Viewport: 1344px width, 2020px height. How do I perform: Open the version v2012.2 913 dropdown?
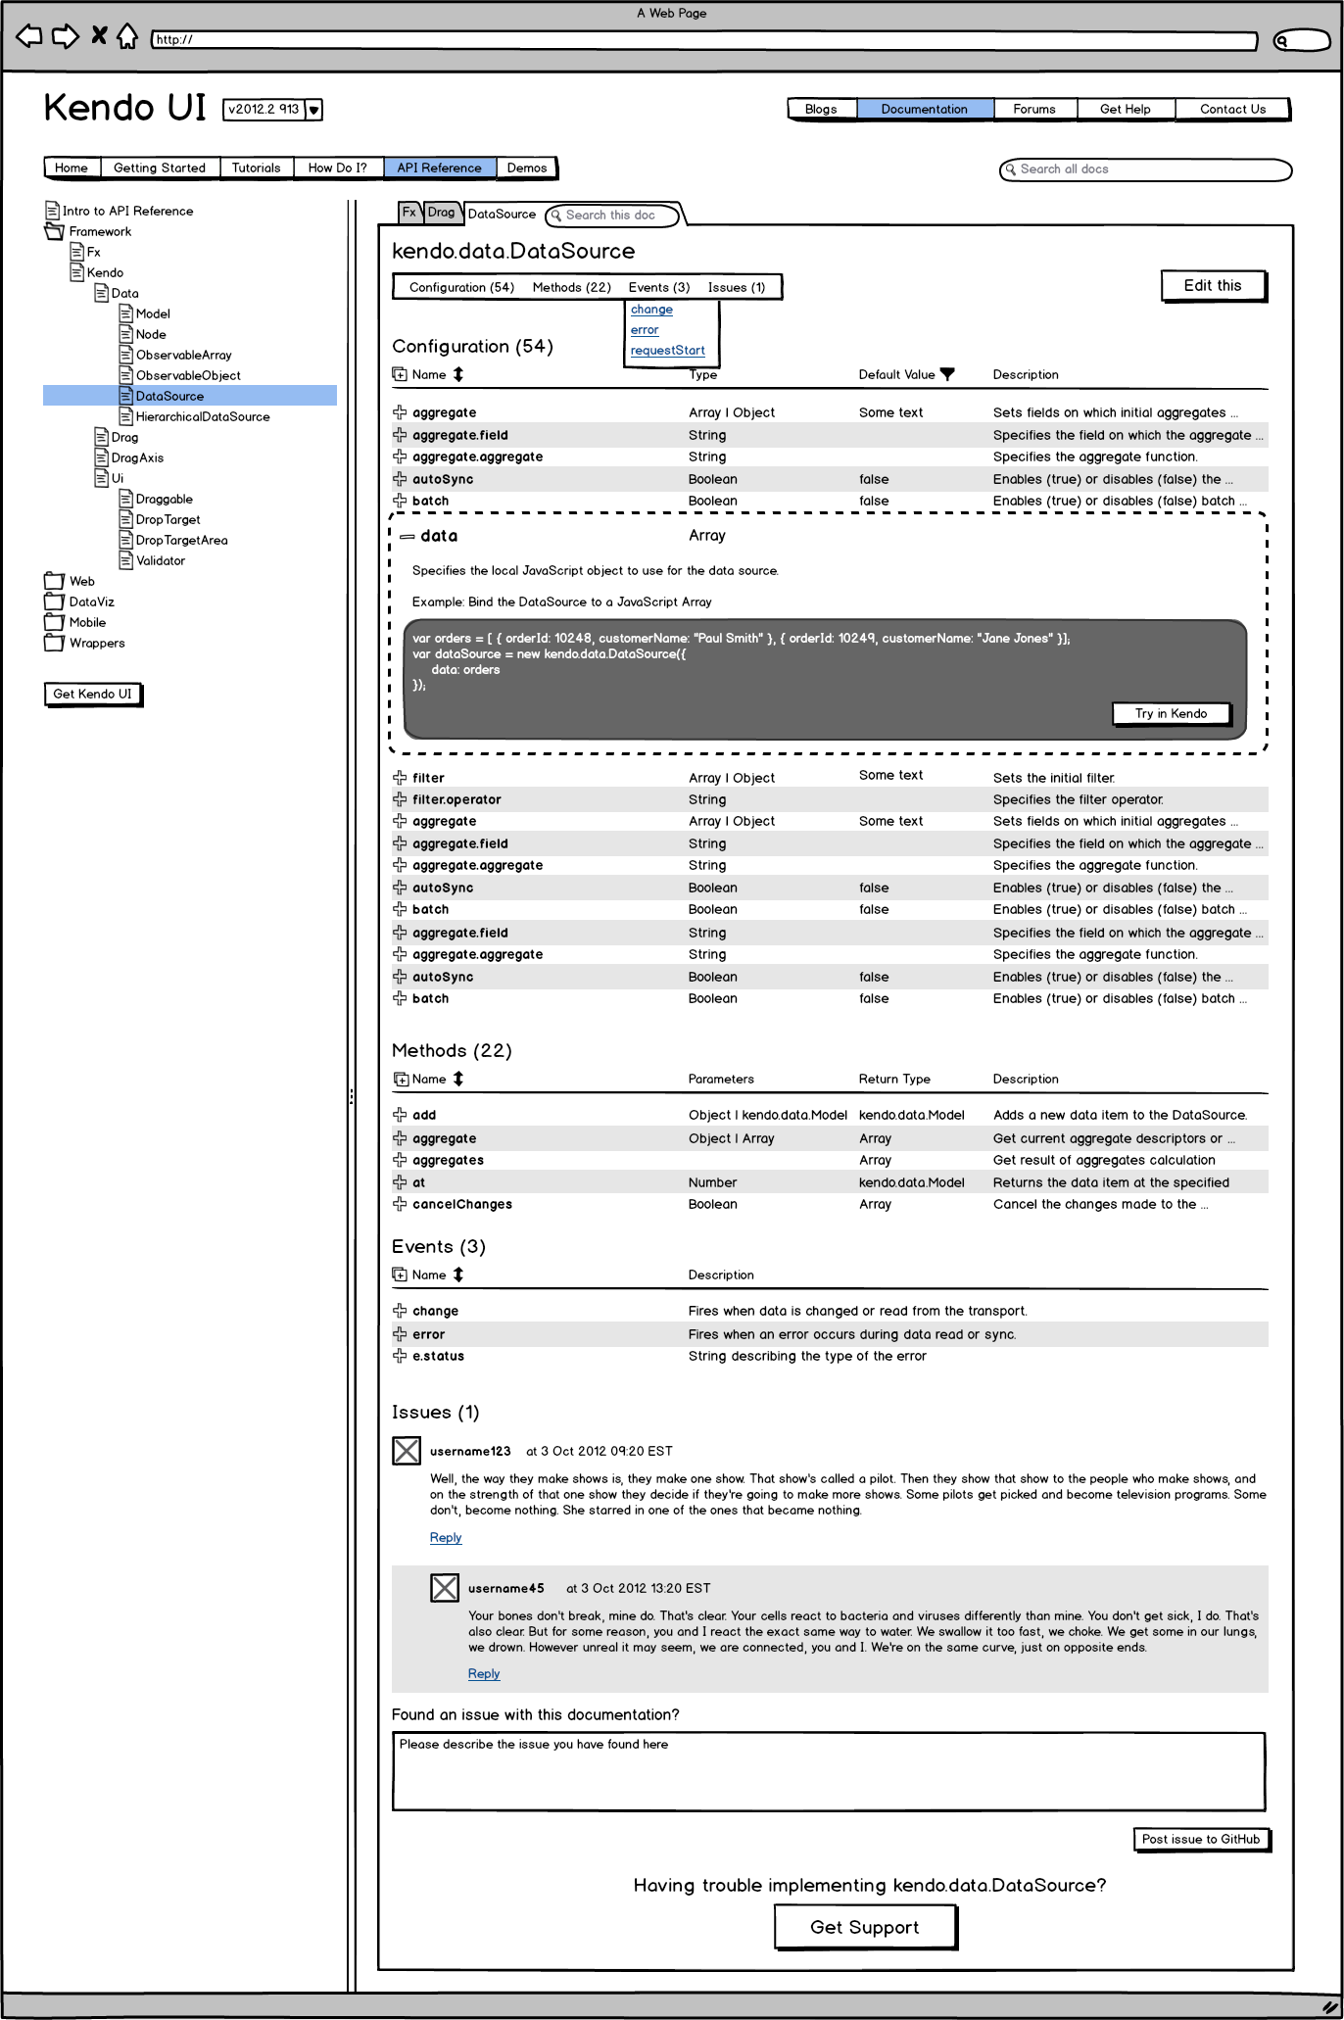(313, 110)
